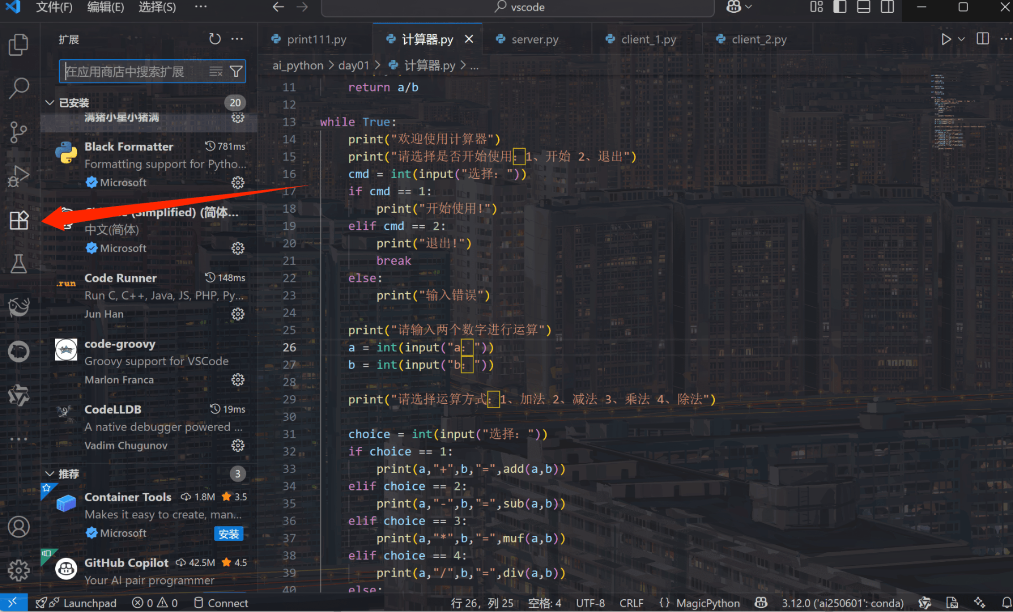The height and width of the screenshot is (612, 1013).
Task: Toggle the bottom panel layout button
Action: [x=863, y=7]
